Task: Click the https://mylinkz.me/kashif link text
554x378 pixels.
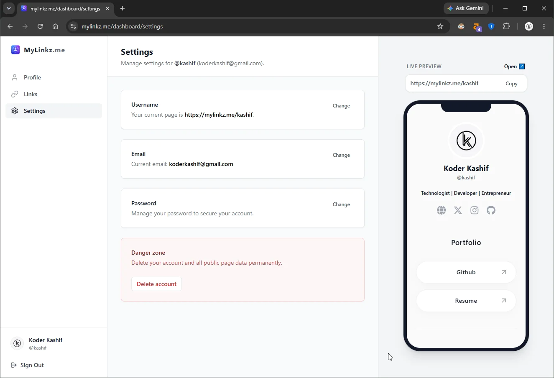Action: click(219, 115)
